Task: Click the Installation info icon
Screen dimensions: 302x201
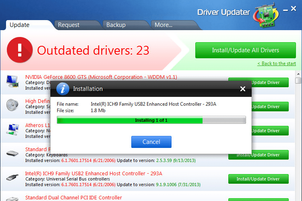Action: pyautogui.click(x=63, y=89)
